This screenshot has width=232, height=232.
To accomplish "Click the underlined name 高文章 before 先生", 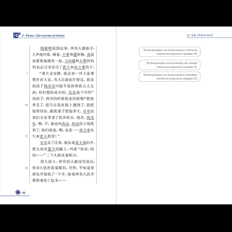I will pos(85,130).
